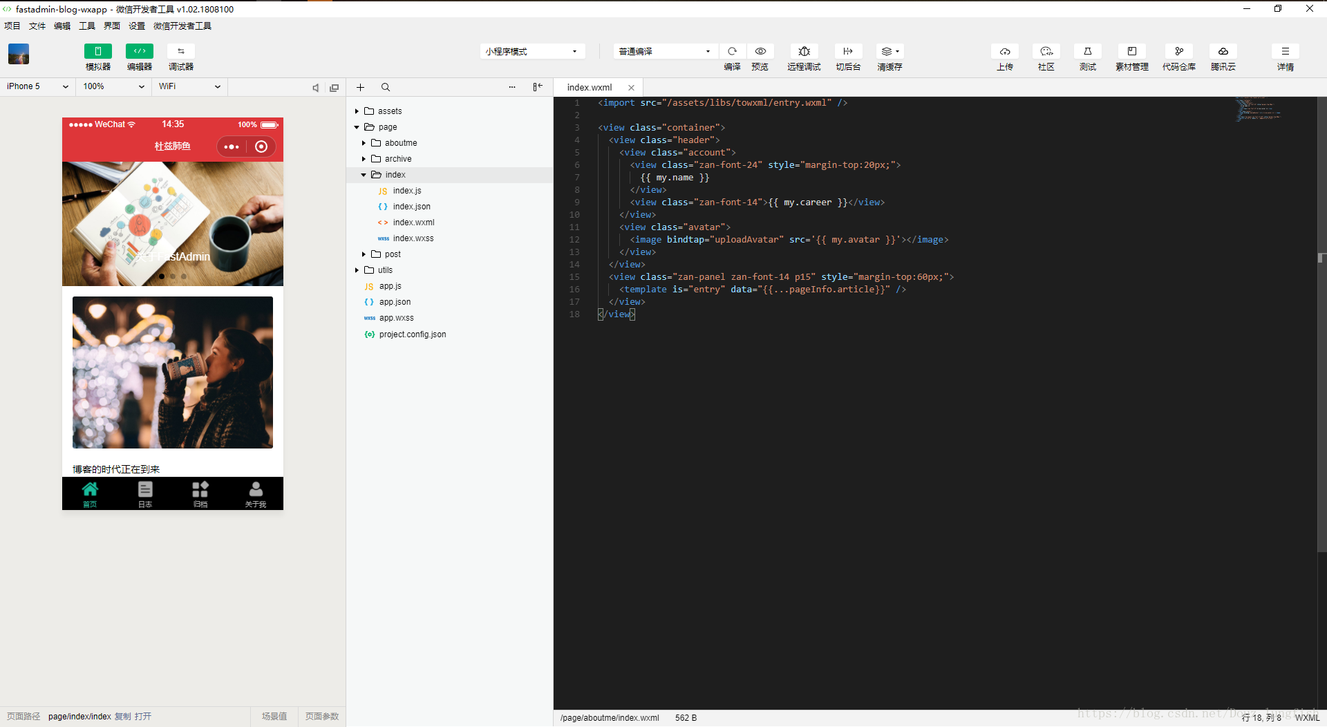The image size is (1327, 727).
Task: Open the code repository icon
Action: pyautogui.click(x=1179, y=51)
